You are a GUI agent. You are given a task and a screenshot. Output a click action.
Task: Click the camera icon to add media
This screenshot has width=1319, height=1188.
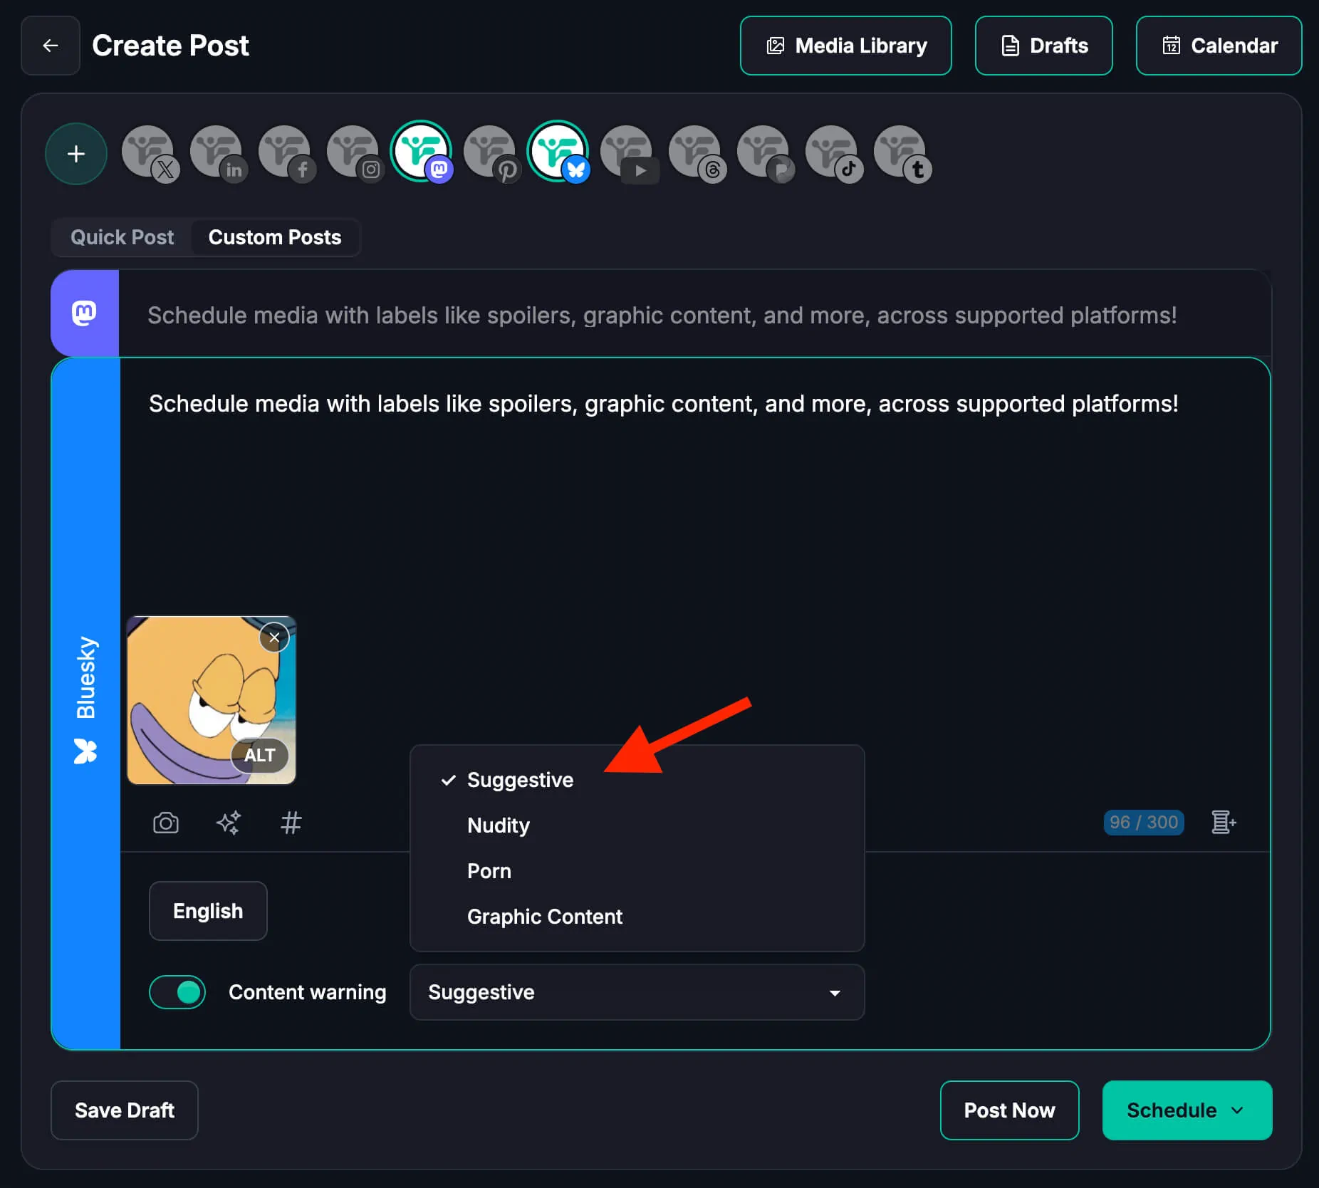point(166,823)
